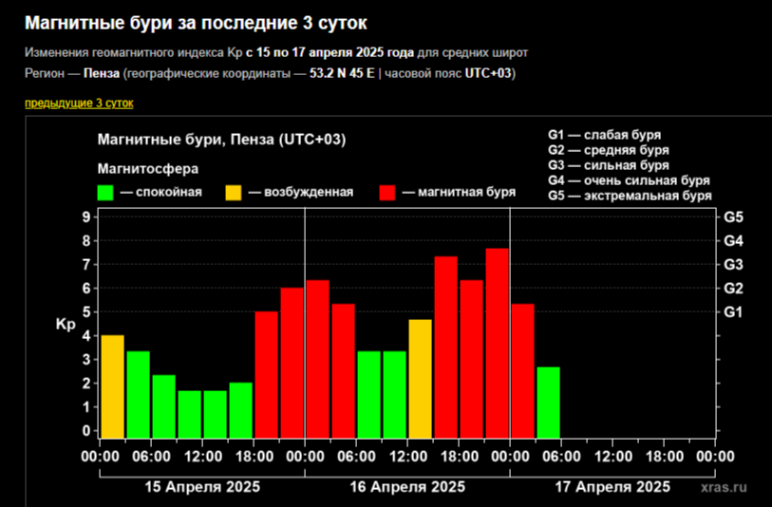The height and width of the screenshot is (507, 772).
Task: Click the G5 label on right axis
Action: pyautogui.click(x=733, y=217)
